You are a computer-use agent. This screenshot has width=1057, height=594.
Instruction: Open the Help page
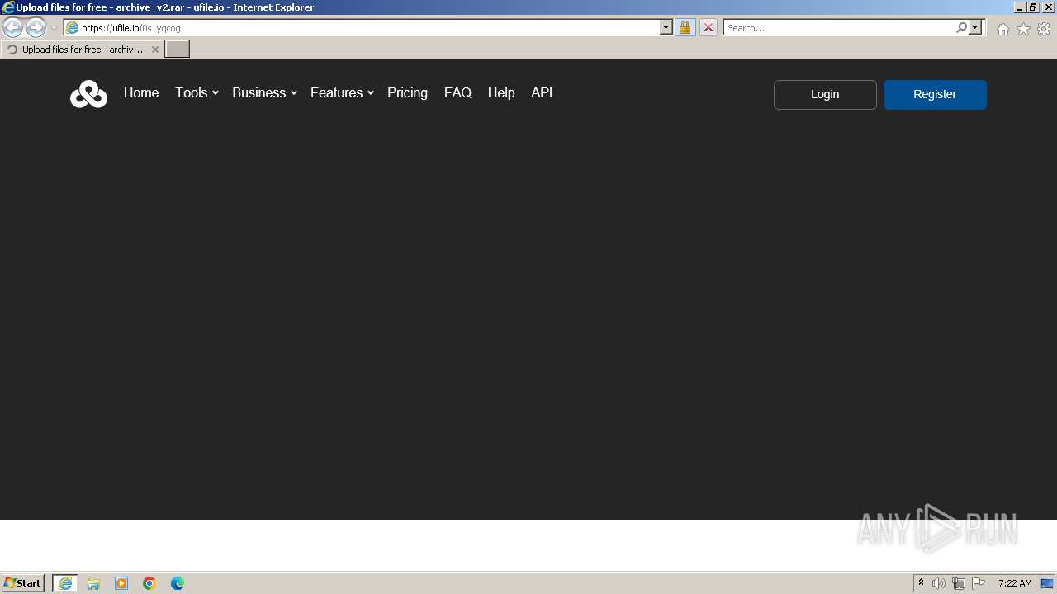tap(501, 93)
